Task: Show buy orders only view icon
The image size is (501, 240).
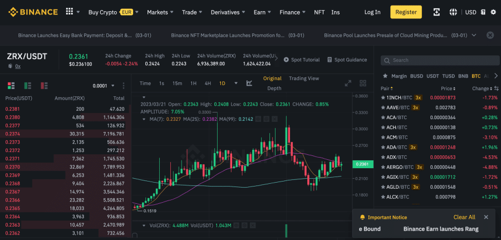Action: (28, 86)
